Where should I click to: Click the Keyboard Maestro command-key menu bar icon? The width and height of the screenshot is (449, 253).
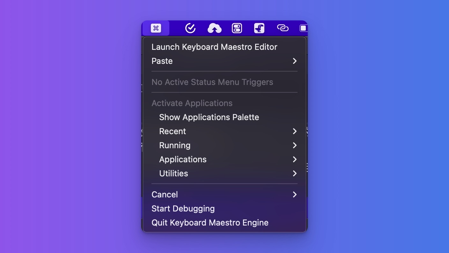[156, 28]
